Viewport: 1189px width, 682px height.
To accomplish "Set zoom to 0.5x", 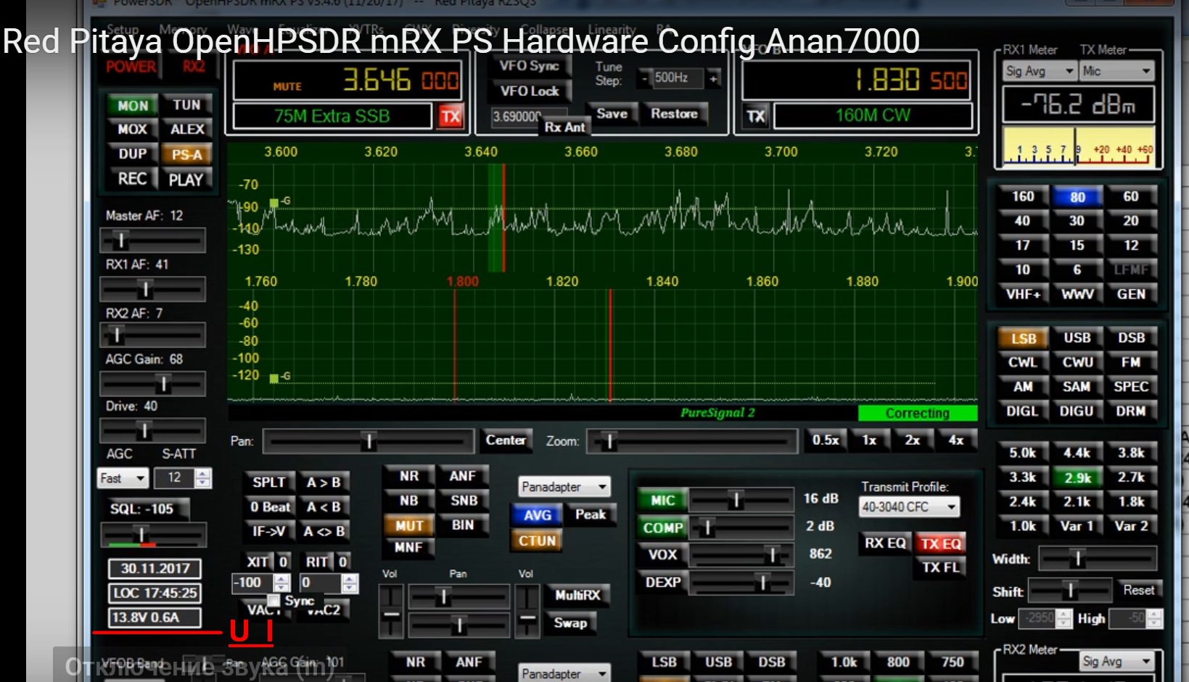I will tap(825, 441).
